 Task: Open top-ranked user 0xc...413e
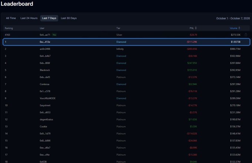tap(45, 42)
